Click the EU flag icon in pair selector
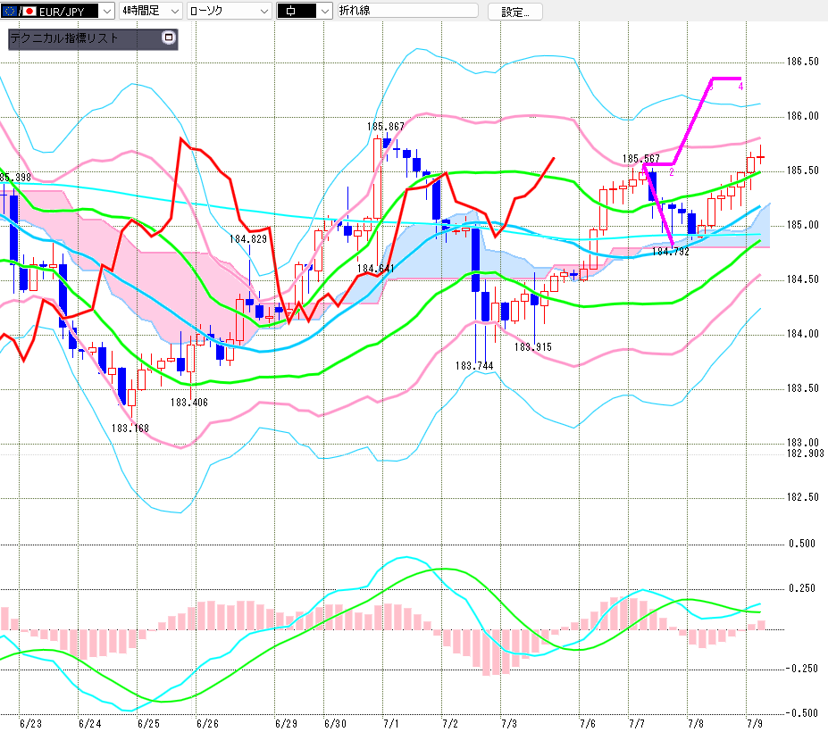The height and width of the screenshot is (732, 828). point(10,11)
